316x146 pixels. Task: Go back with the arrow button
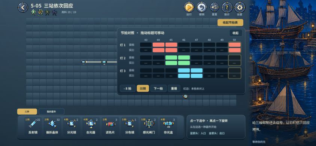tap(23, 7)
